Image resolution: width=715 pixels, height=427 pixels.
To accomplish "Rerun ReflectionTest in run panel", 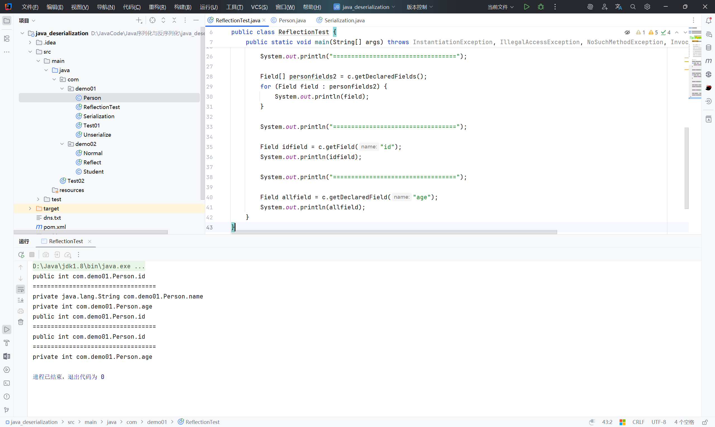I will coord(21,255).
